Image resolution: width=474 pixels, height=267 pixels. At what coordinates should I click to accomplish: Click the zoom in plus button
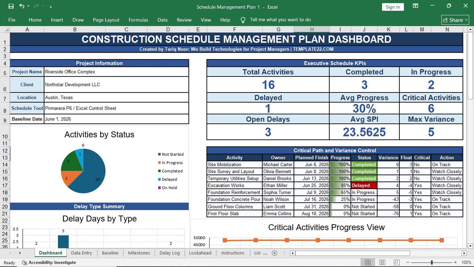tap(455, 263)
